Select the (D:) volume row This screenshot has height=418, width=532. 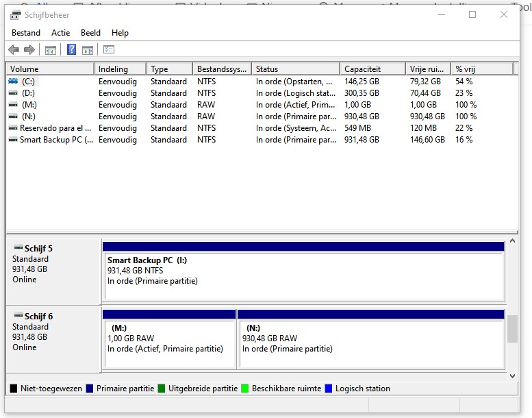(x=29, y=93)
